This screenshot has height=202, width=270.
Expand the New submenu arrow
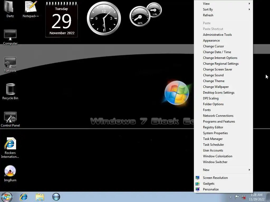(249, 170)
